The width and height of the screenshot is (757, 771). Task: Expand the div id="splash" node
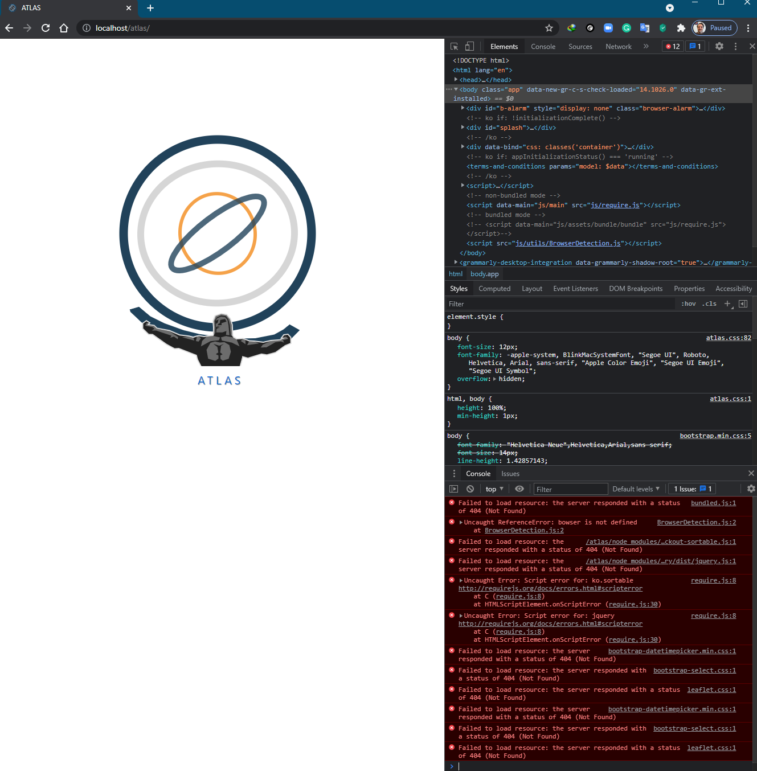pyautogui.click(x=463, y=128)
